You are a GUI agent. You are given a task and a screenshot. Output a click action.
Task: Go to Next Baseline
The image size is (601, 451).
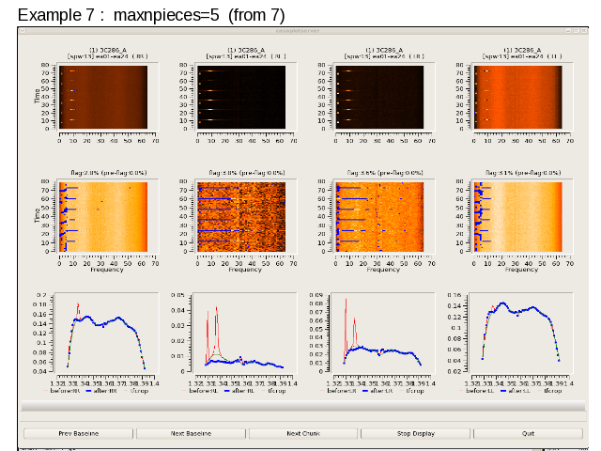[191, 433]
